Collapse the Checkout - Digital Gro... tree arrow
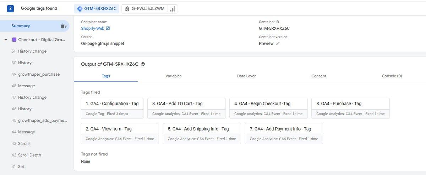 pyautogui.click(x=6, y=40)
